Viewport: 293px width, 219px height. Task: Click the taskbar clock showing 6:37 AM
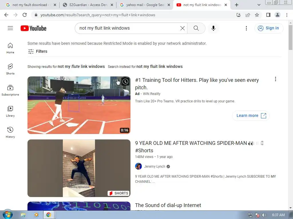point(278,215)
